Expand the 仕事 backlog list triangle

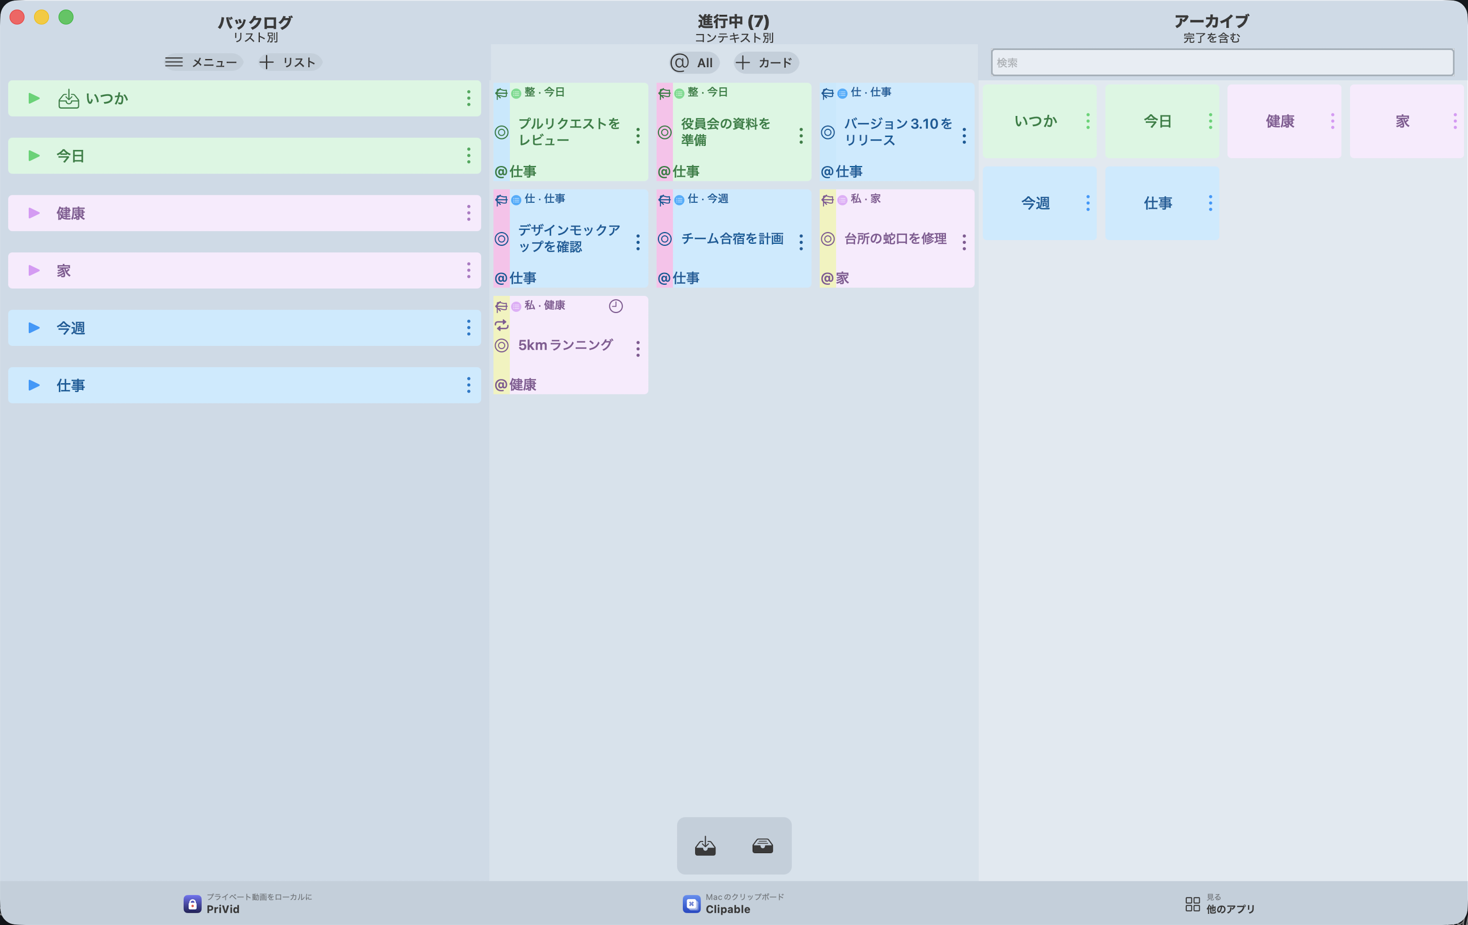(34, 385)
